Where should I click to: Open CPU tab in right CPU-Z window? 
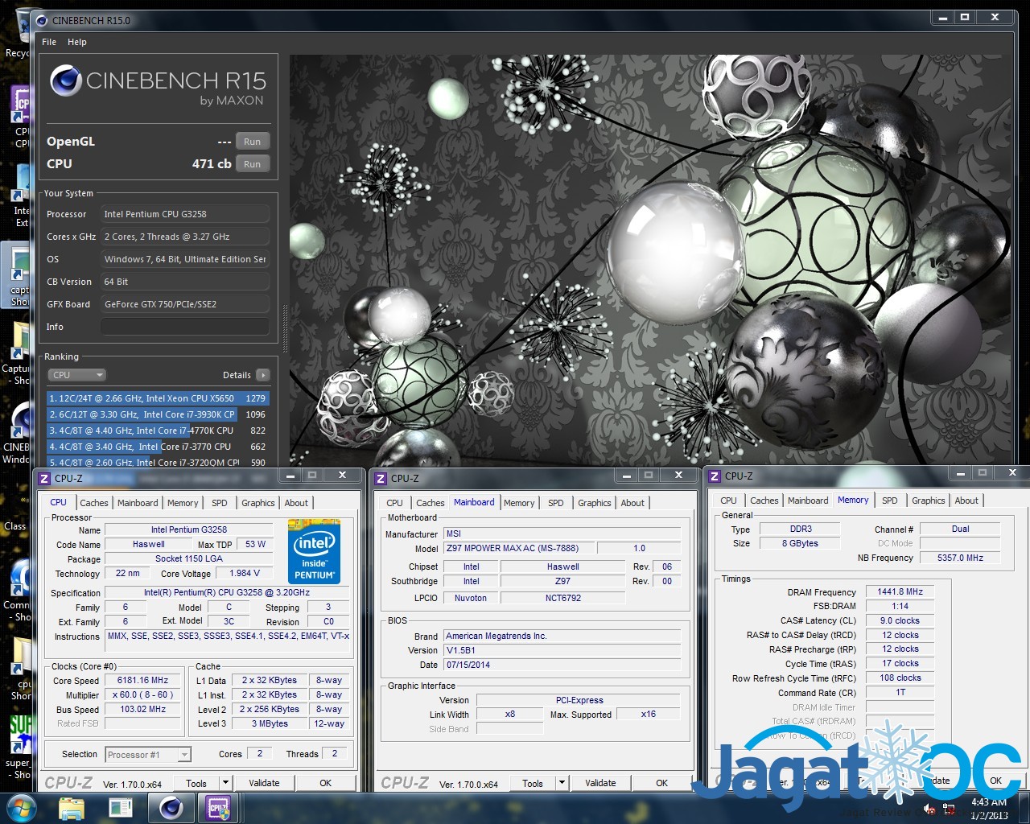click(x=729, y=501)
